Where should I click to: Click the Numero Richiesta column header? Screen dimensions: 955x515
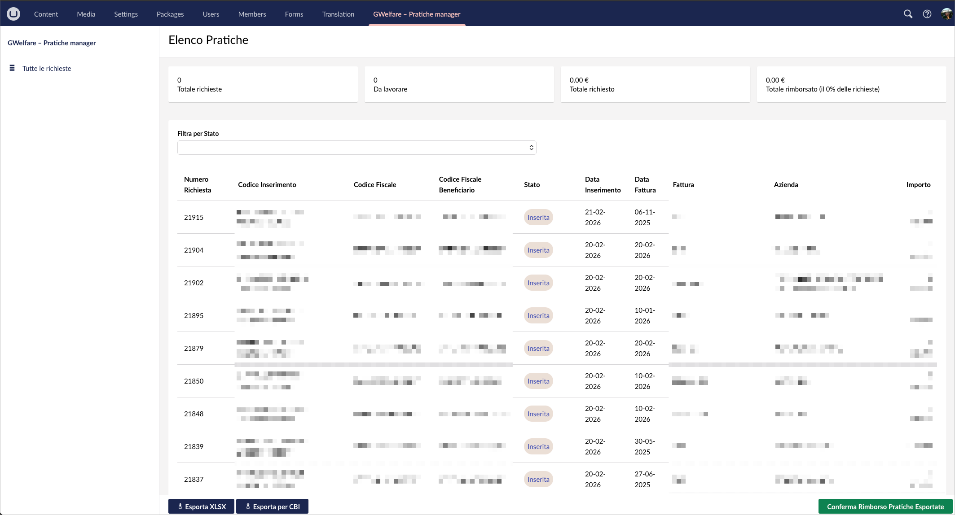[x=197, y=184]
